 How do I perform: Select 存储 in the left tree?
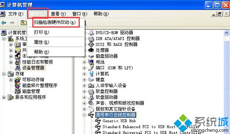point(19,73)
